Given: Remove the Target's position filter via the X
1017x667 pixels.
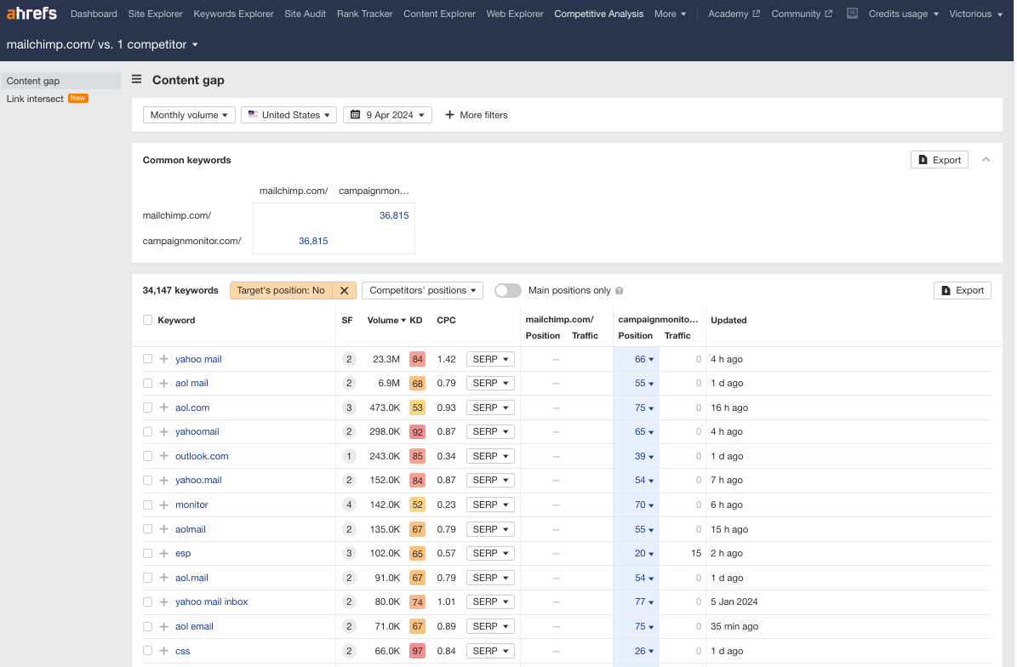Looking at the screenshot, I should pyautogui.click(x=345, y=290).
